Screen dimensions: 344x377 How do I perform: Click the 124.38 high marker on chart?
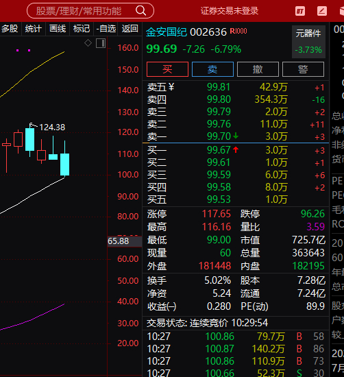click(x=52, y=127)
